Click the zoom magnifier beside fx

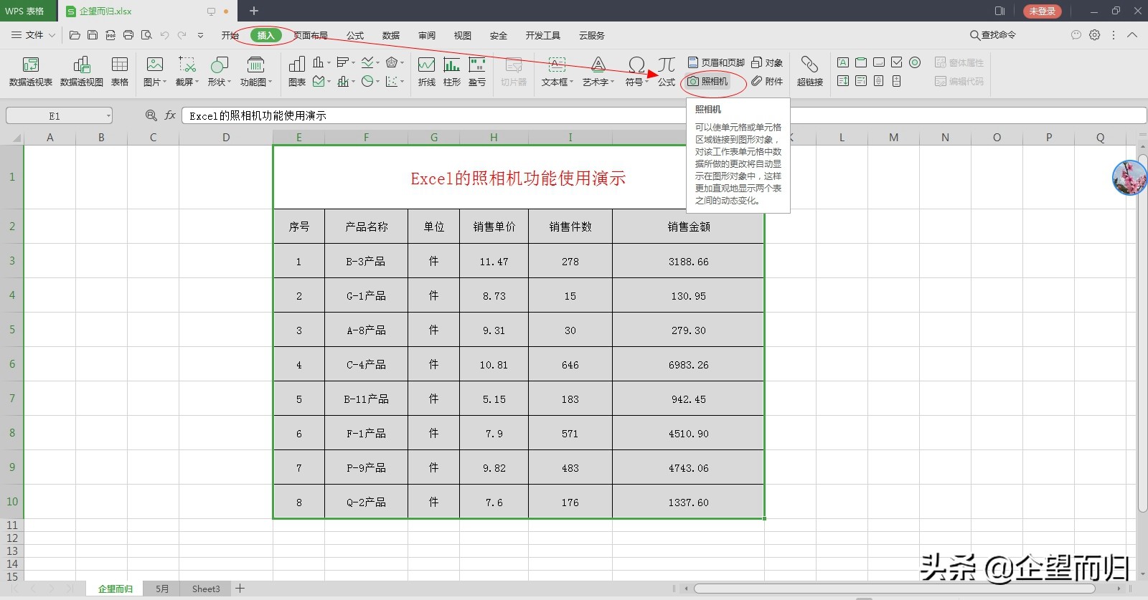coord(151,115)
